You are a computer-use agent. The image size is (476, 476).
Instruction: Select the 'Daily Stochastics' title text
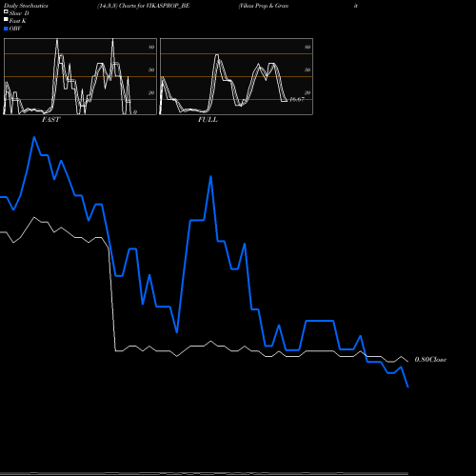pos(26,6)
